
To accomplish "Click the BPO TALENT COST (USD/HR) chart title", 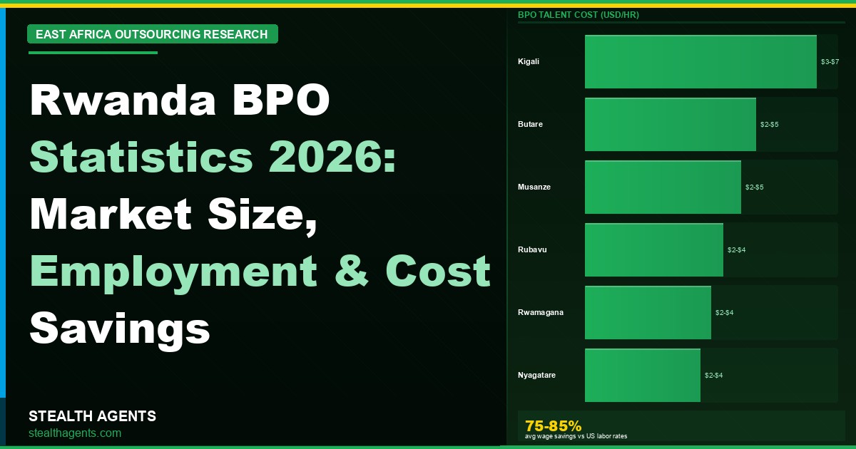I will [578, 14].
